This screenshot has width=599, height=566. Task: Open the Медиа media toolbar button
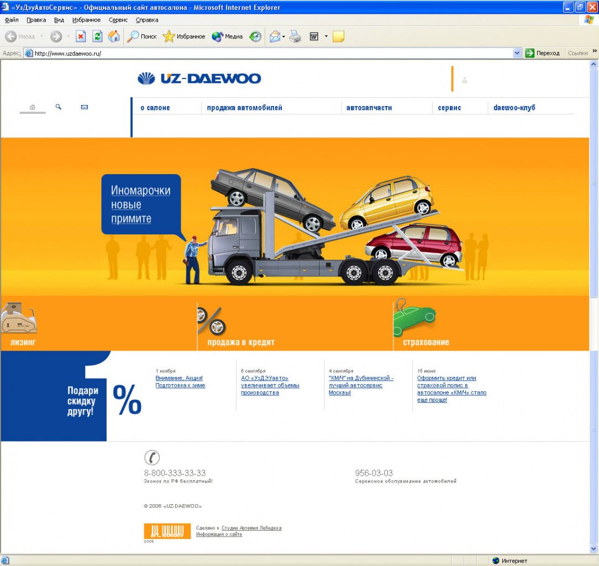pyautogui.click(x=227, y=36)
